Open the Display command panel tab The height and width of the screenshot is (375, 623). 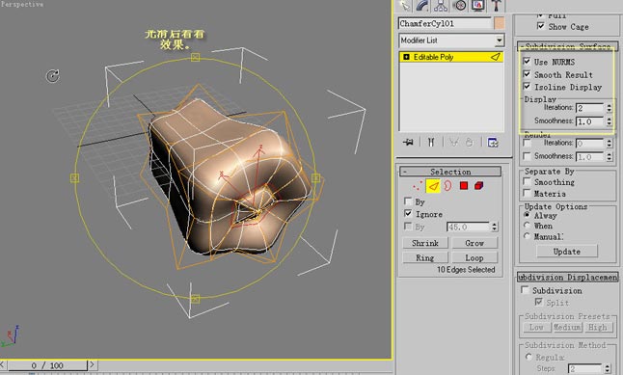point(477,5)
